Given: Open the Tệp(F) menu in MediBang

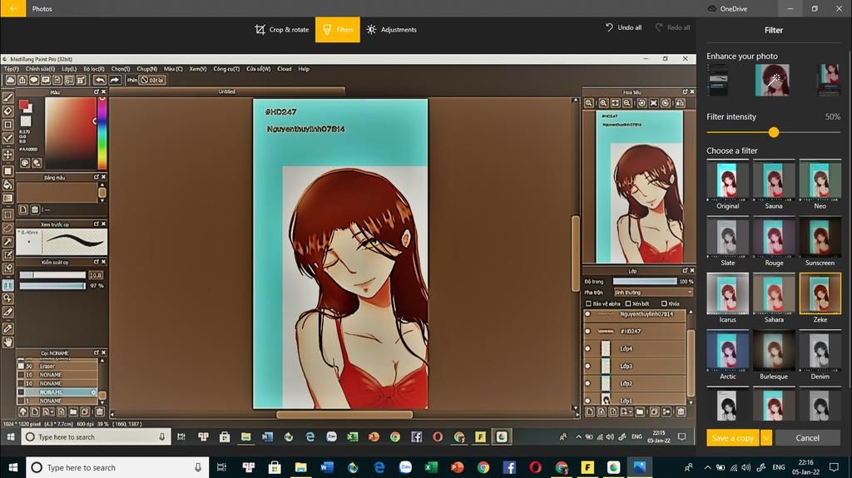Looking at the screenshot, I should click(12, 69).
